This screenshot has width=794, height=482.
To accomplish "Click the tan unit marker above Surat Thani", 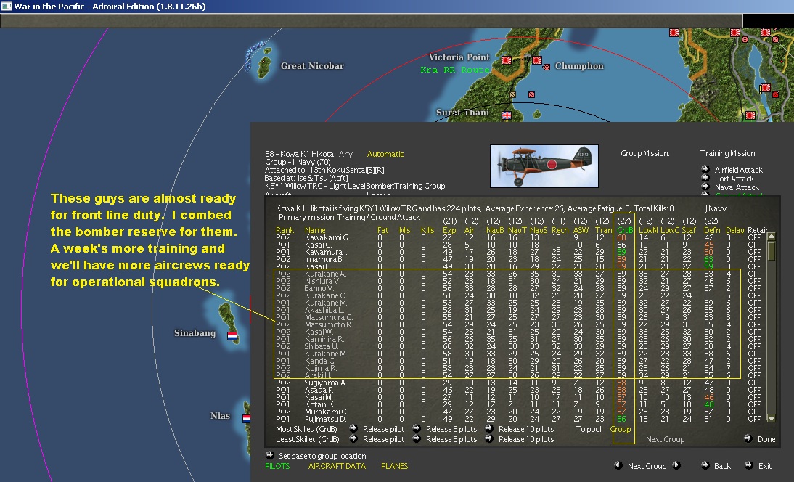I will 513,94.
